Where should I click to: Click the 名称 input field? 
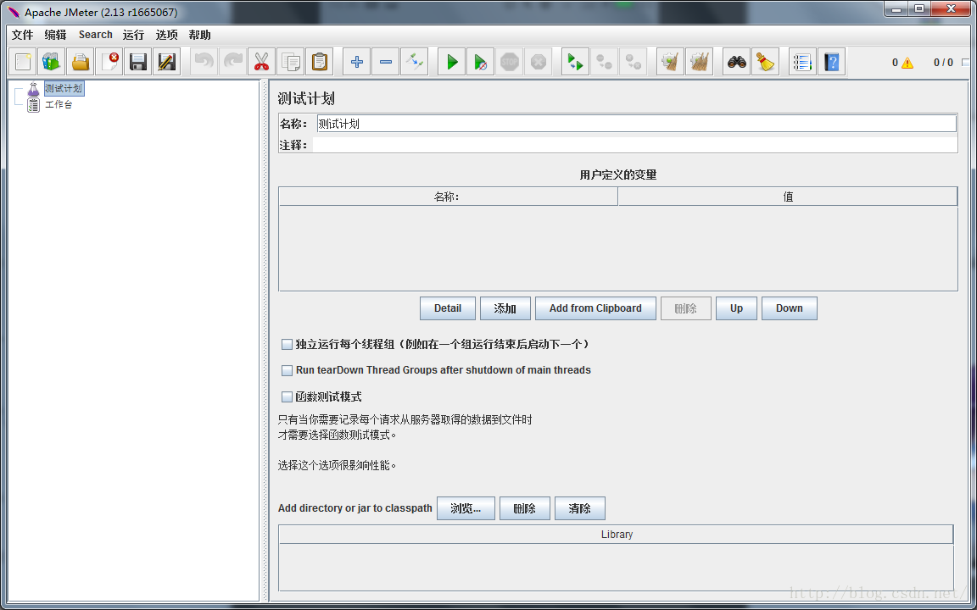pos(637,123)
